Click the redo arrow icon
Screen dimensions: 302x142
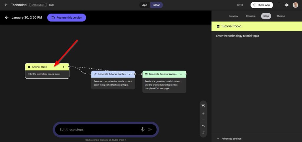[x=203, y=133]
